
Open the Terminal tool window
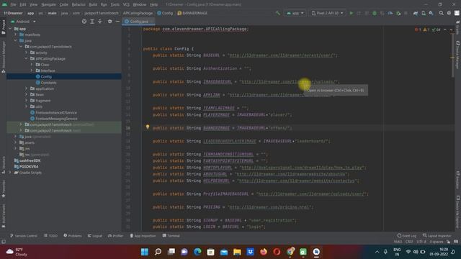pyautogui.click(x=171, y=236)
